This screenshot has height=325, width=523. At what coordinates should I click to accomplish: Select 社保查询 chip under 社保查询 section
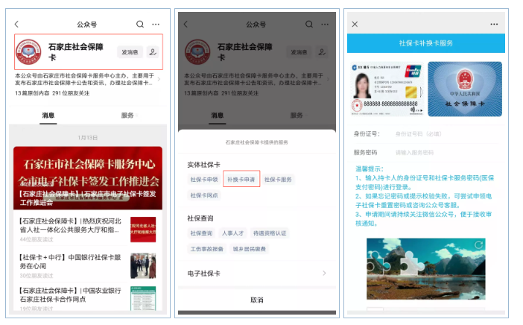tap(201, 233)
